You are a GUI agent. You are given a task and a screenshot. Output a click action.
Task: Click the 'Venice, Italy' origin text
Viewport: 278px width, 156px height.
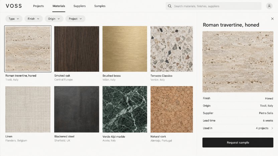(x=157, y=80)
